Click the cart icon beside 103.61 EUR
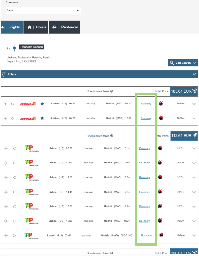The height and width of the screenshot is (256, 199). (195, 91)
